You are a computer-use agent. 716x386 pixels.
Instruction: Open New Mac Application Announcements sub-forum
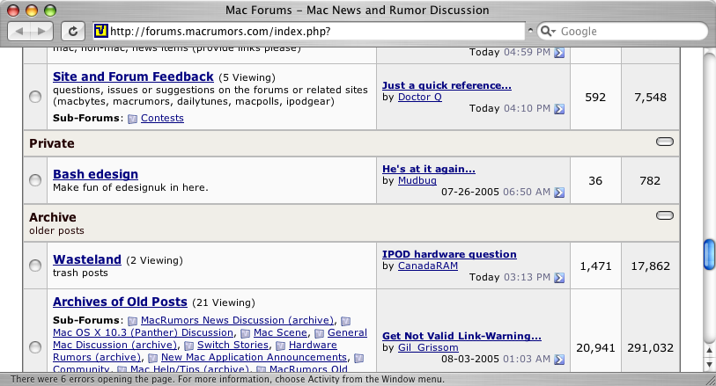tap(254, 357)
